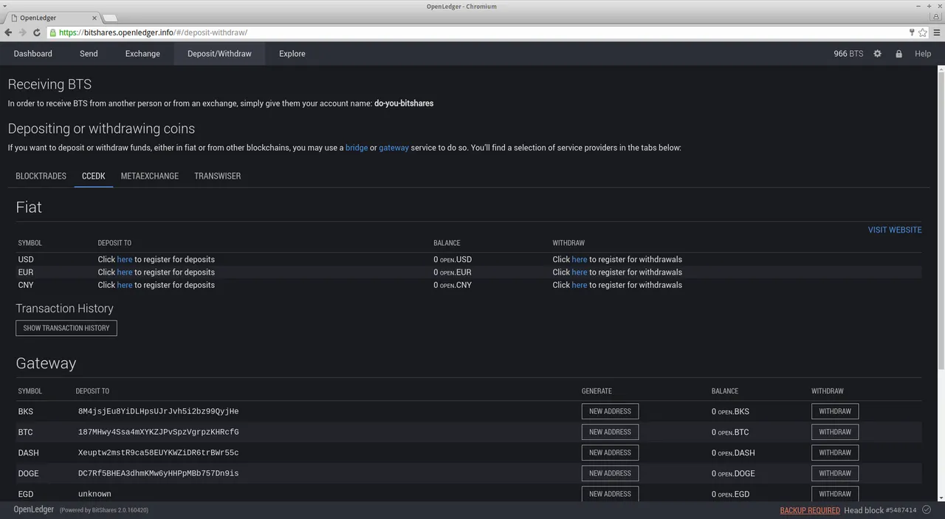Open a new browser tab
The width and height of the screenshot is (945, 519).
tap(109, 18)
